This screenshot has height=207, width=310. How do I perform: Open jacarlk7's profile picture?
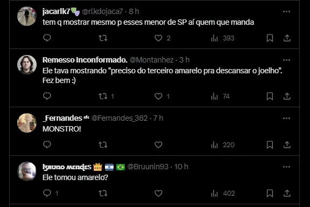click(27, 16)
